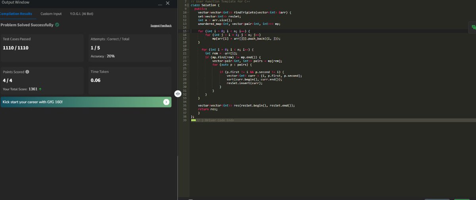Click the Output Window title
Screen dimensions: 476x200
(15, 3)
